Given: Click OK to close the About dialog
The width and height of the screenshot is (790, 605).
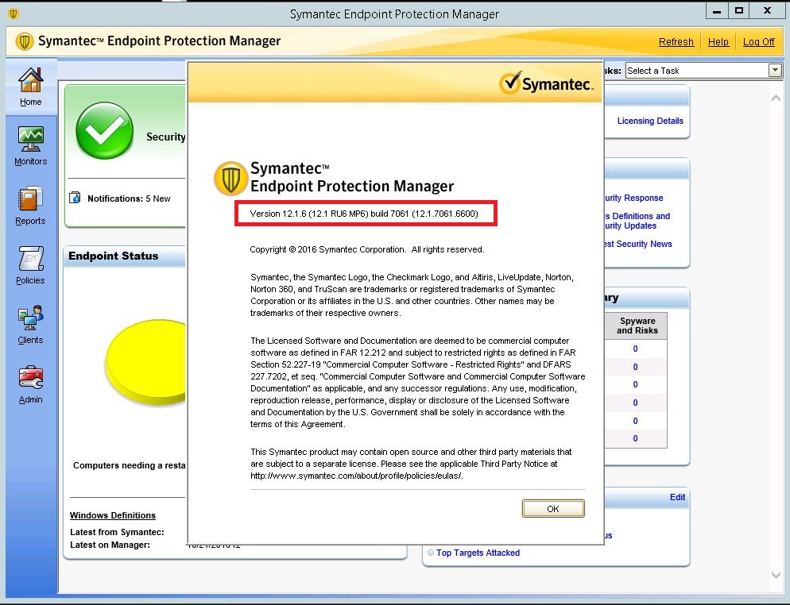Looking at the screenshot, I should [553, 508].
